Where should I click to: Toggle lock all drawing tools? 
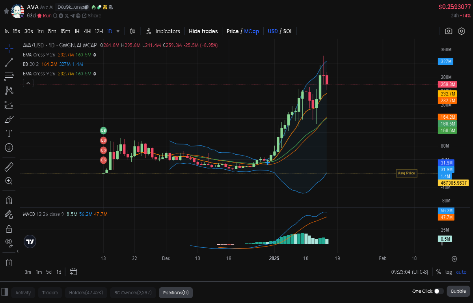(9, 229)
